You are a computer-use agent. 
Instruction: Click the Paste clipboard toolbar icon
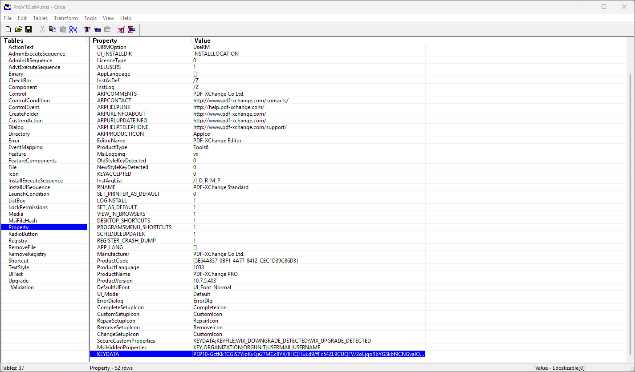[63, 30]
